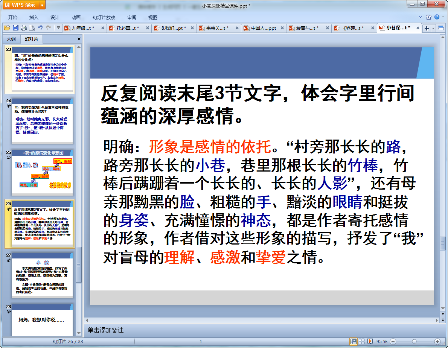Open the help question mark icon

[x=437, y=17]
